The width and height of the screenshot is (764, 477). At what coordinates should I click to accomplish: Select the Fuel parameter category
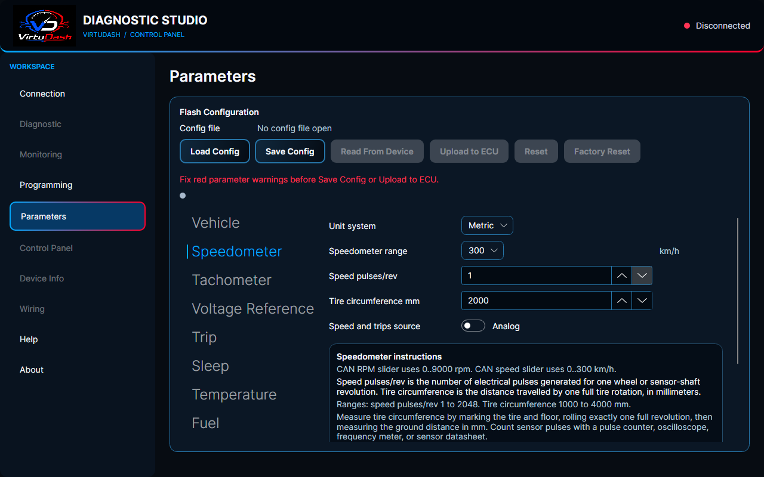pos(205,423)
